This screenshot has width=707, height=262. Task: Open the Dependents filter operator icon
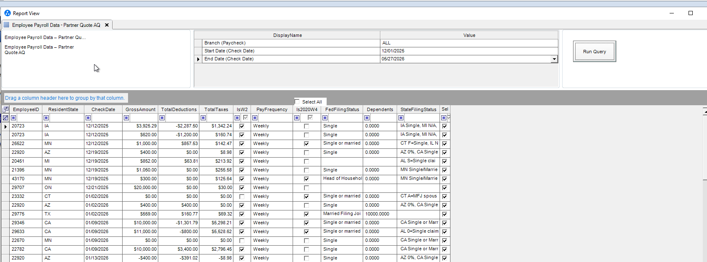click(367, 118)
